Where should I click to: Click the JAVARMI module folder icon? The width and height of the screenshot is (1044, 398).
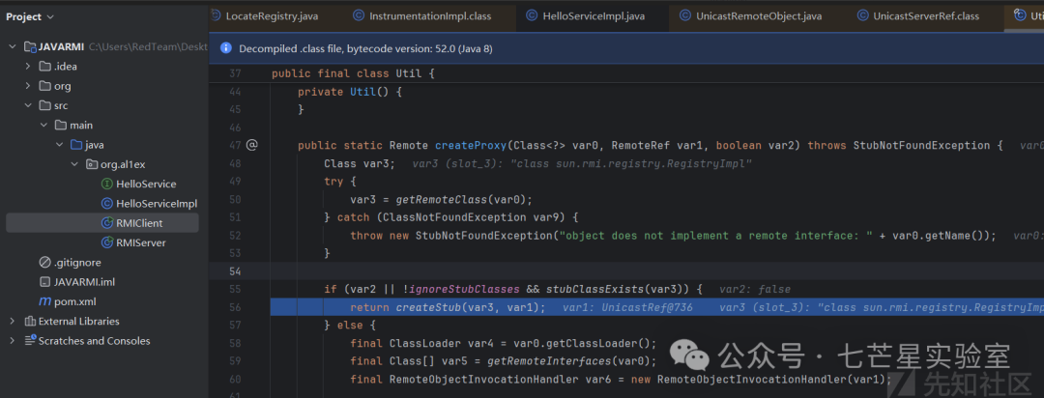click(29, 46)
